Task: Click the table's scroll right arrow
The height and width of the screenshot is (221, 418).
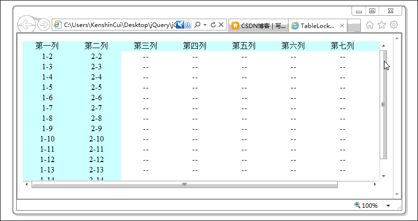Action: click(375, 185)
